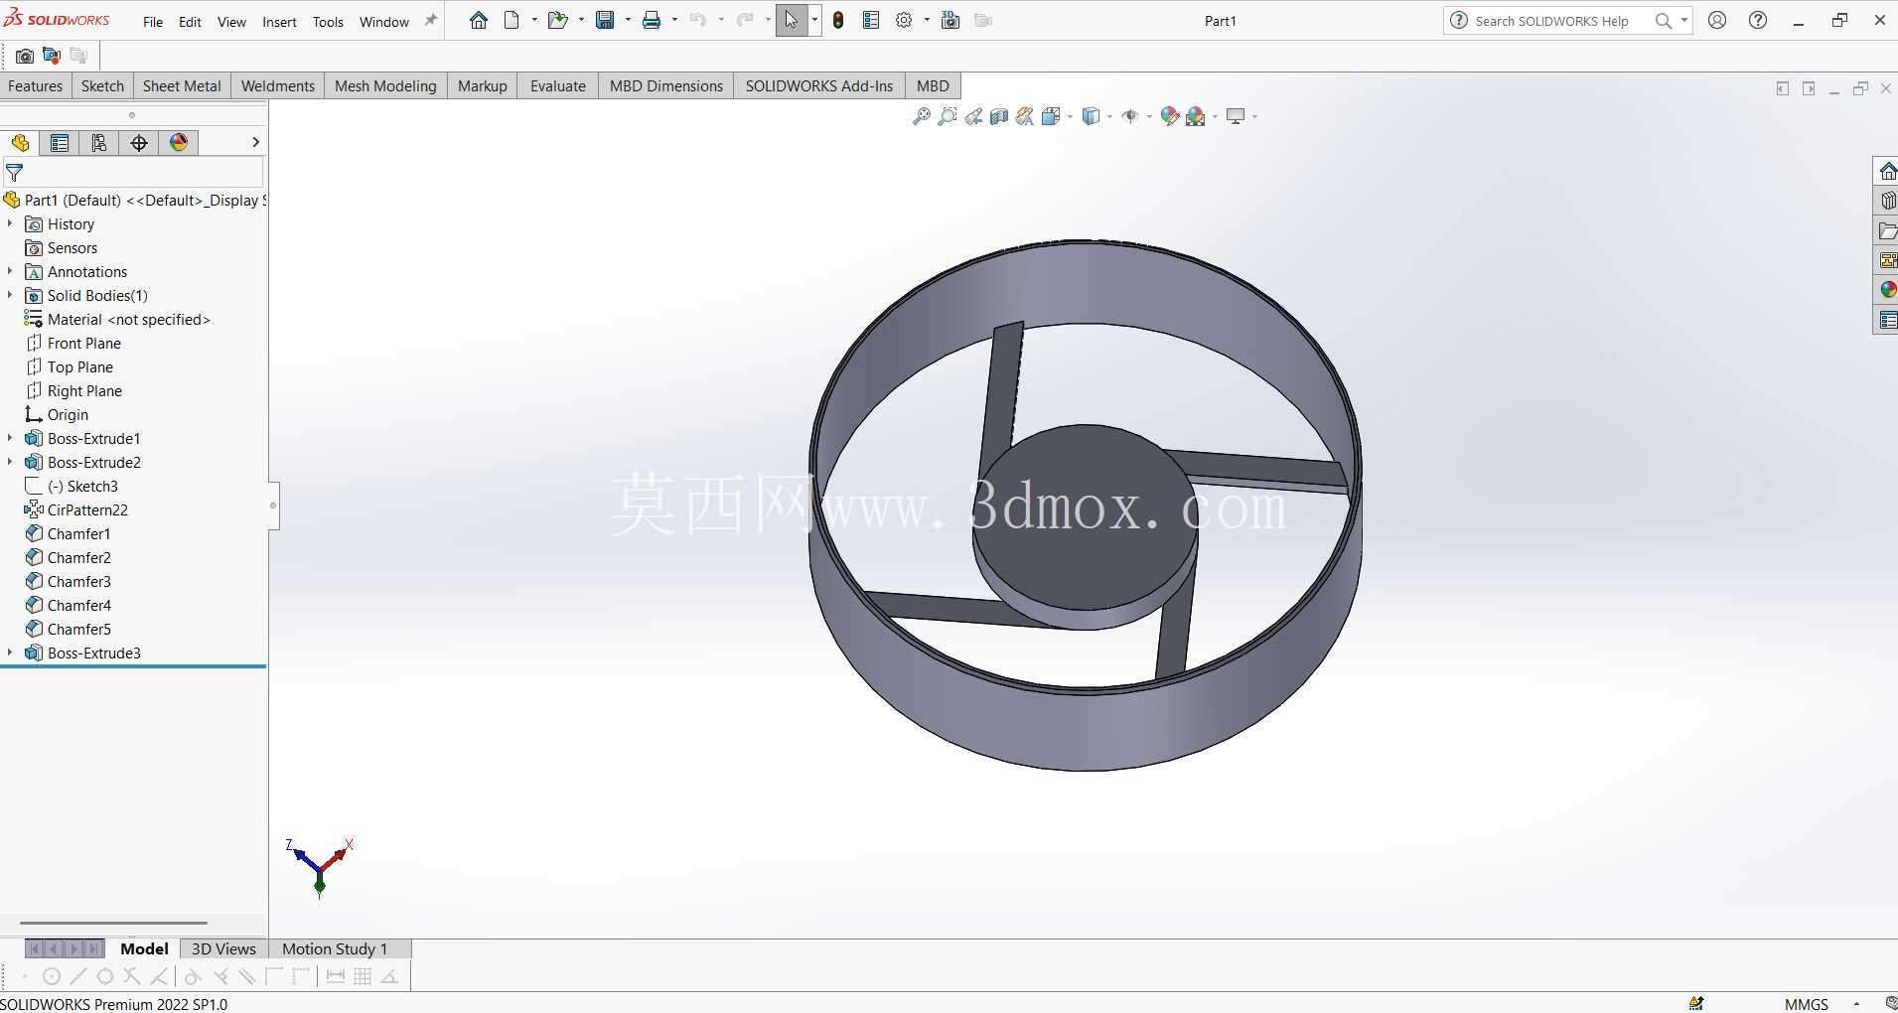
Task: Expand the Annotations tree node
Action: point(10,271)
